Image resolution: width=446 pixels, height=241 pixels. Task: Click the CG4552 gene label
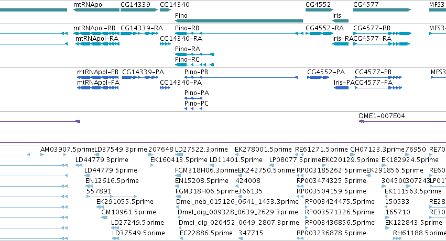point(318,5)
